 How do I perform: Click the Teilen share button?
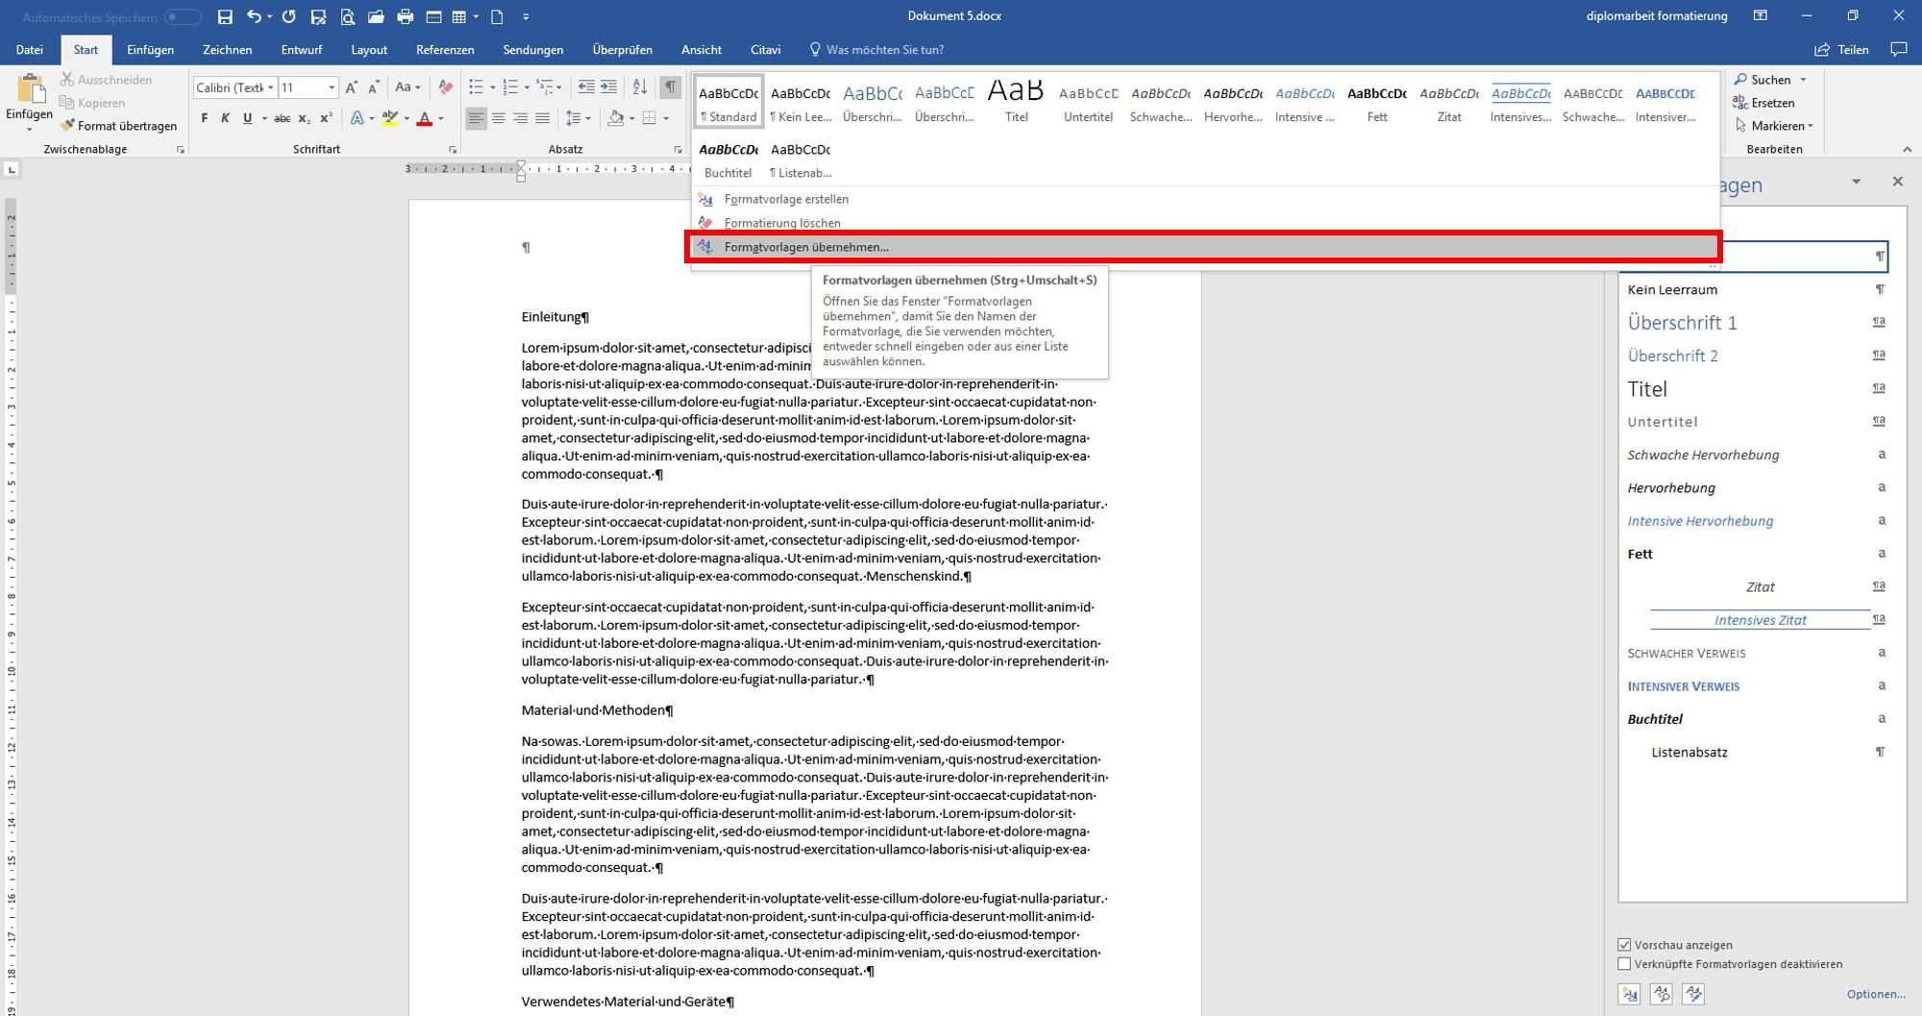click(1841, 50)
